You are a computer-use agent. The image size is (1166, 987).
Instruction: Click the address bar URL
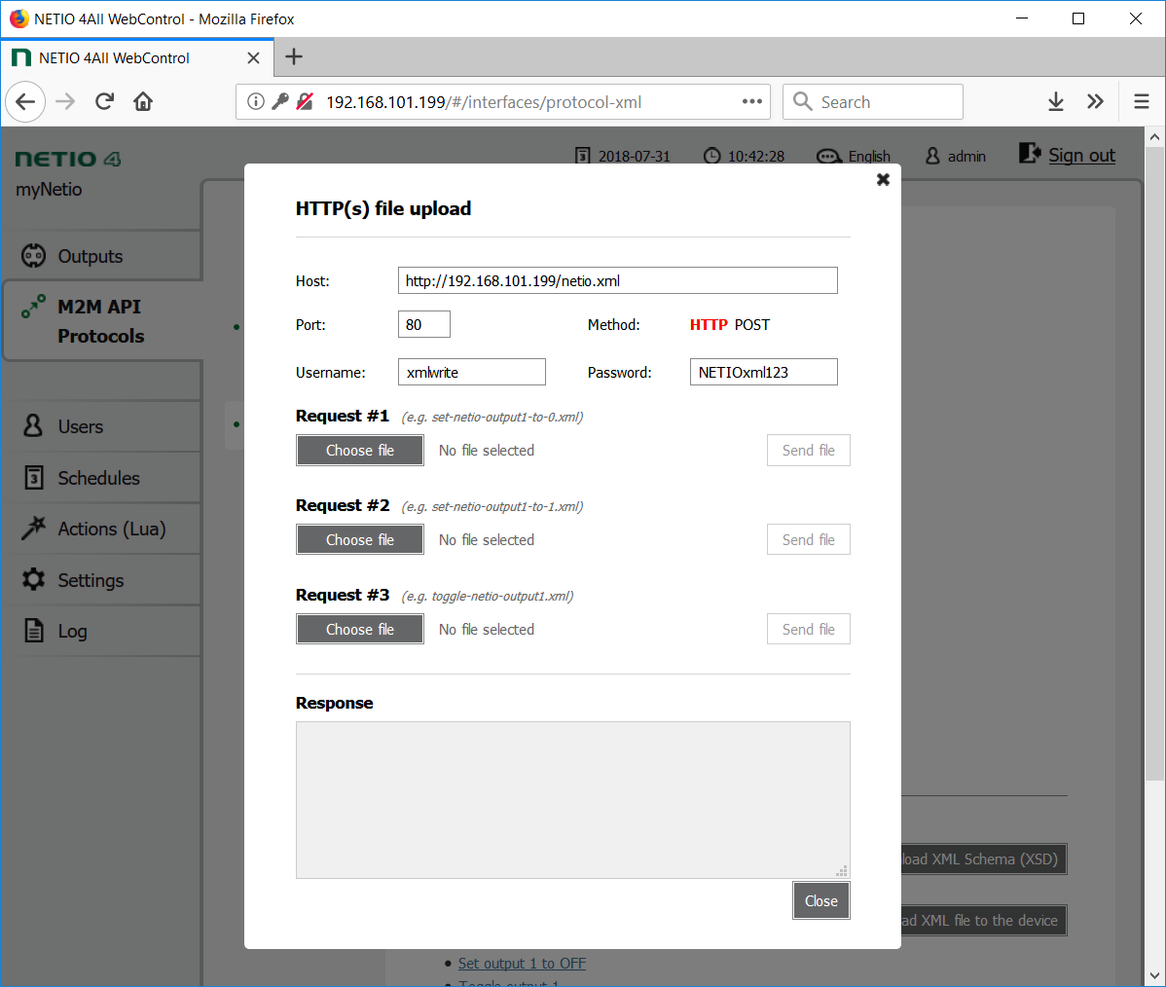[x=484, y=102]
